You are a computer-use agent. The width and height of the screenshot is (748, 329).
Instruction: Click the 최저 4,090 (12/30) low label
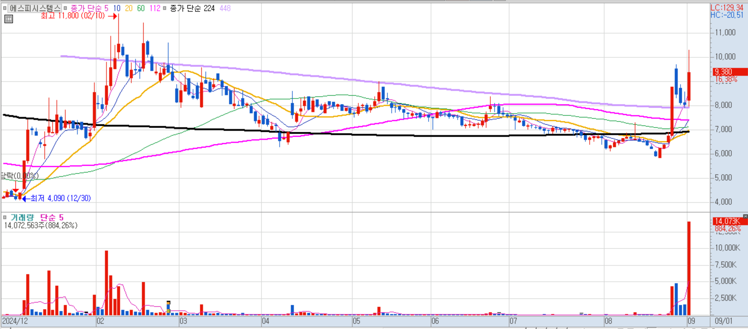(x=61, y=198)
